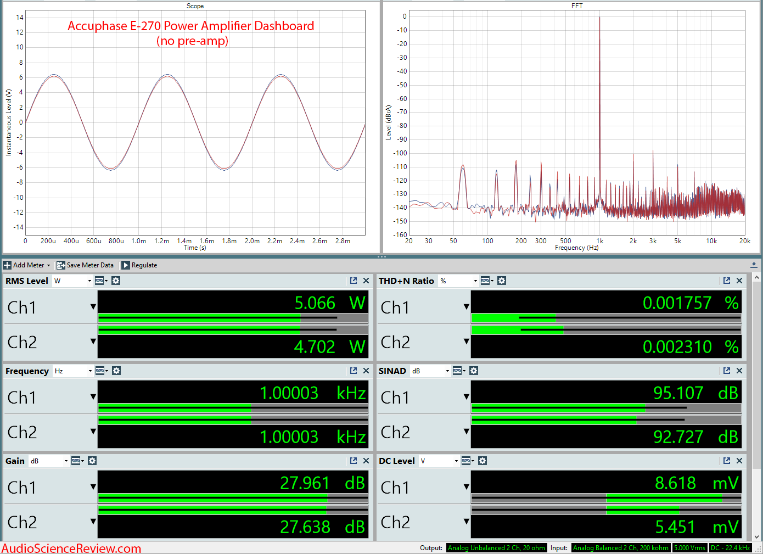Image resolution: width=763 pixels, height=554 pixels.
Task: Expand Frequency Ch1 arrow
Action: [93, 397]
